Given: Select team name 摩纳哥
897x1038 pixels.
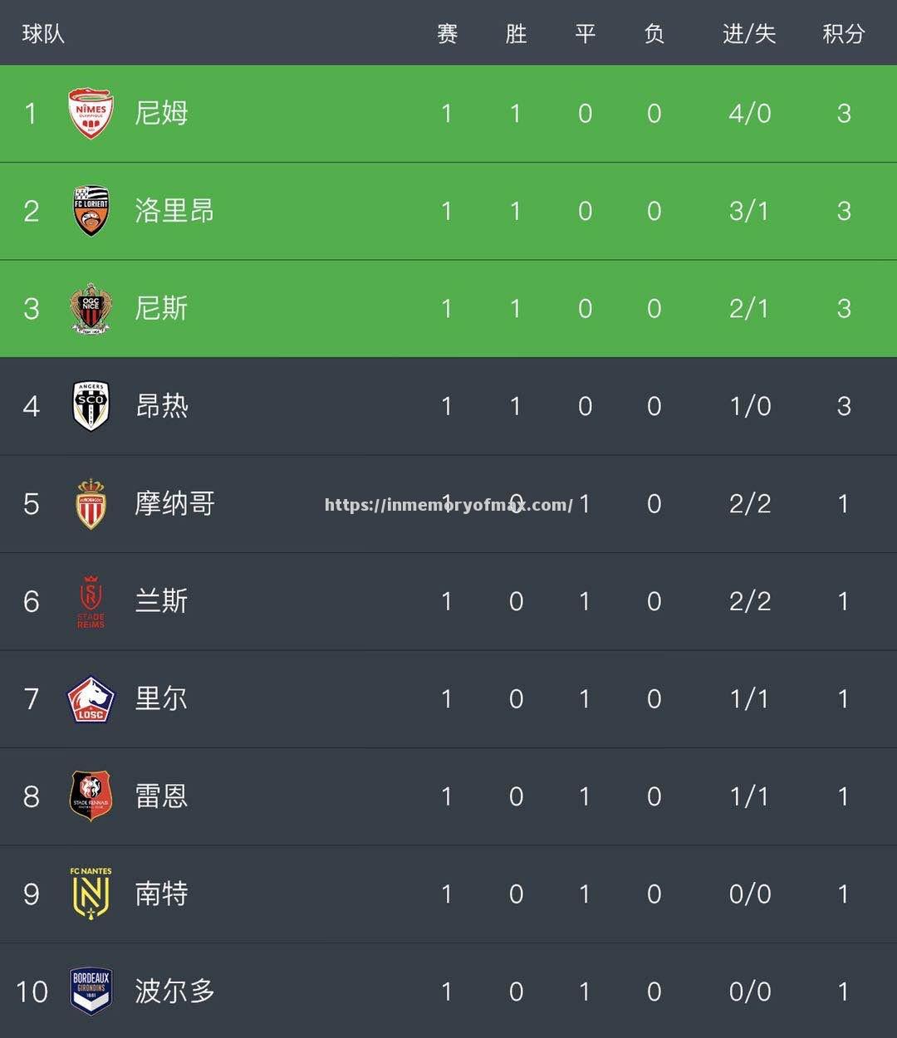Looking at the screenshot, I should coord(174,504).
